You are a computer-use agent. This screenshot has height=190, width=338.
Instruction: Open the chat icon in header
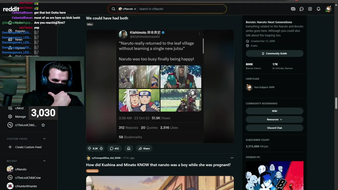302,9
